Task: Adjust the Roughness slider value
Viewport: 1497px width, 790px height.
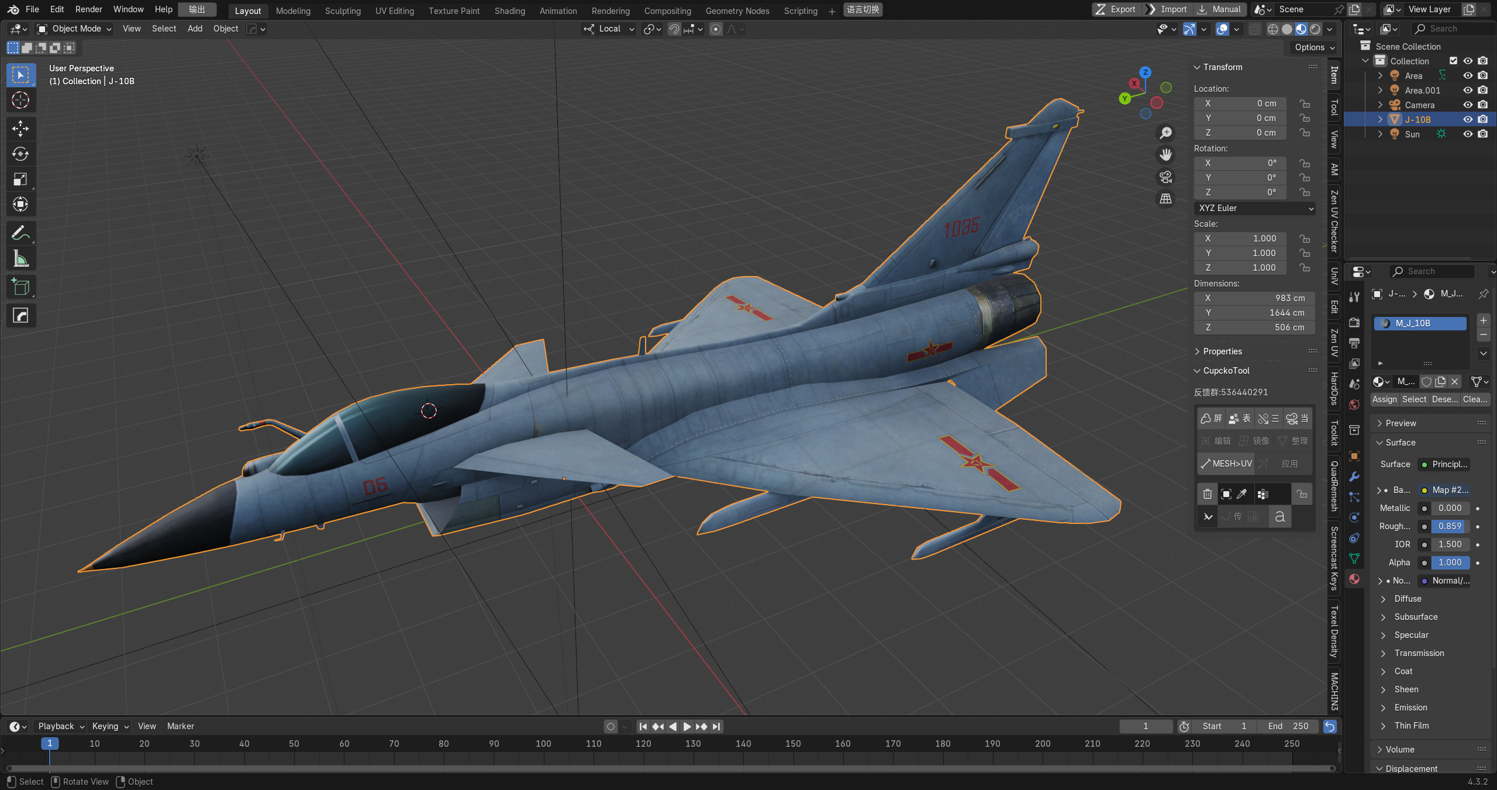Action: (x=1450, y=526)
